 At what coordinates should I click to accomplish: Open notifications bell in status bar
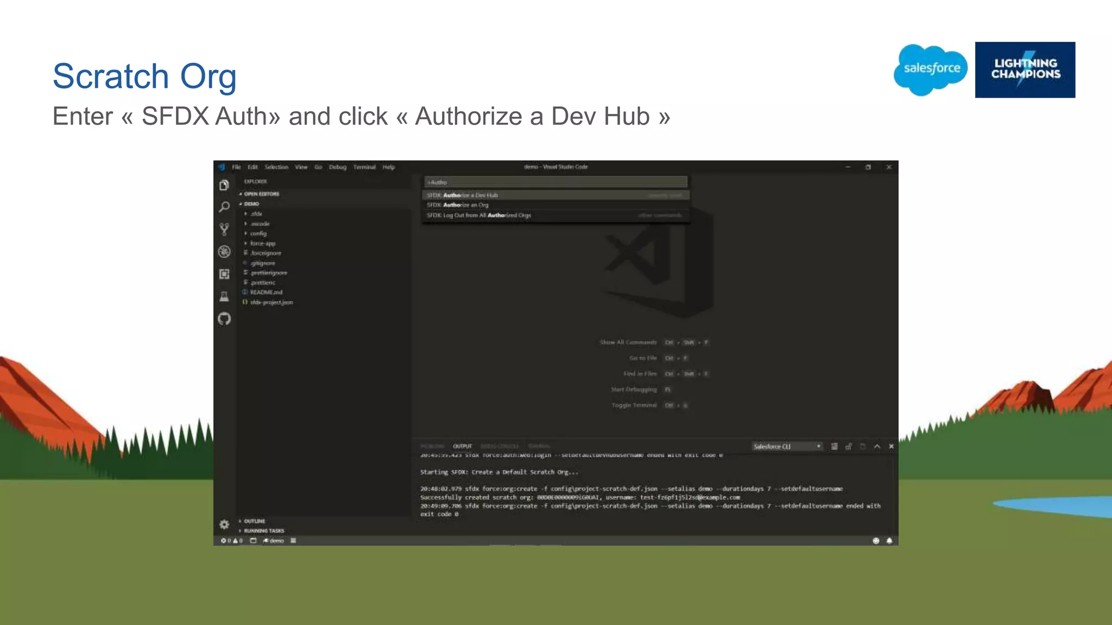tap(889, 541)
